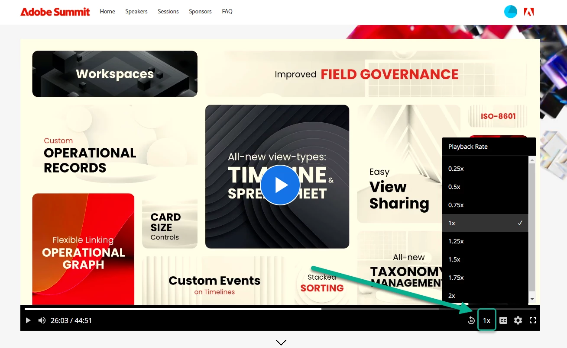The width and height of the screenshot is (567, 348).
Task: Choose 0.75x playback rate
Action: pyautogui.click(x=485, y=205)
